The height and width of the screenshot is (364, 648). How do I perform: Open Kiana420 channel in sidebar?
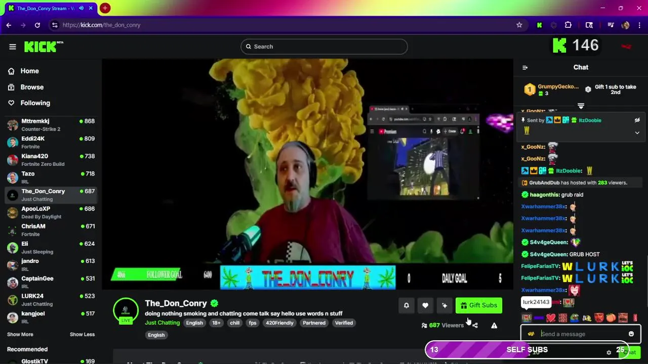pos(51,160)
